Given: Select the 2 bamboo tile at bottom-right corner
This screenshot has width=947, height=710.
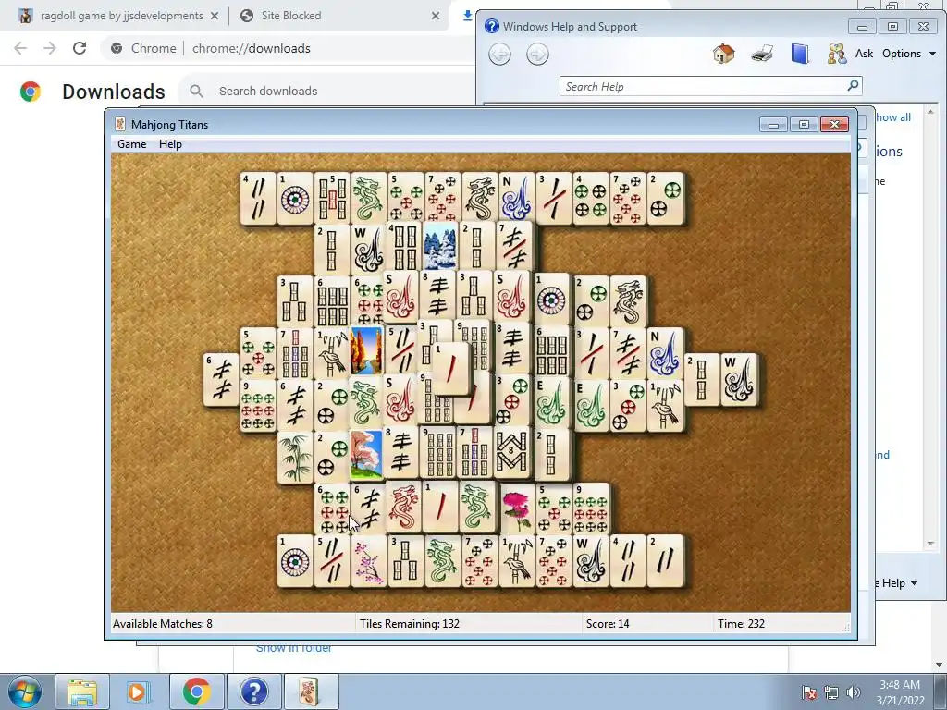Looking at the screenshot, I should [x=665, y=561].
